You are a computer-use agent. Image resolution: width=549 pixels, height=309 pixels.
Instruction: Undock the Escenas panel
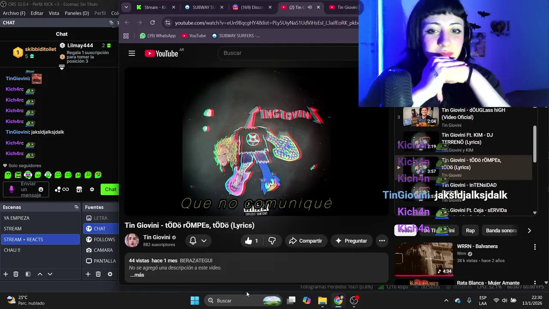click(76, 207)
